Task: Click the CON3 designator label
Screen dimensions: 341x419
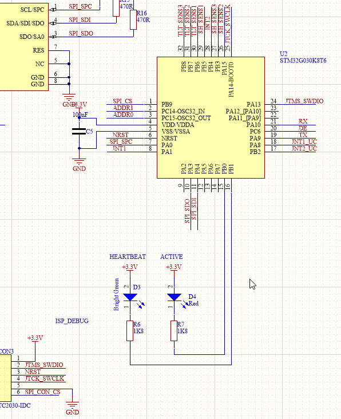Action: (7, 351)
